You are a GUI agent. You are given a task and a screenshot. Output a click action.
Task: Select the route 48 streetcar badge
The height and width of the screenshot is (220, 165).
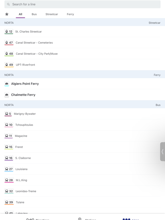tap(9, 54)
